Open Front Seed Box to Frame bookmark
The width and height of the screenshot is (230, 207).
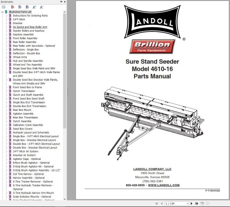27,87
